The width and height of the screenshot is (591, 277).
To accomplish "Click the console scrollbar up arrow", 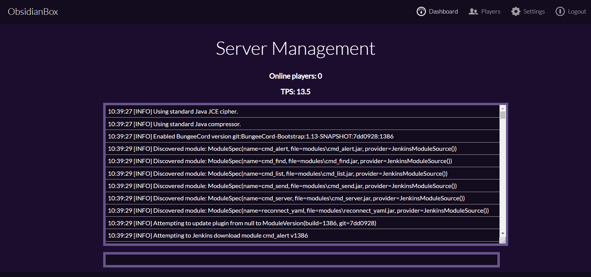I will tap(503, 108).
